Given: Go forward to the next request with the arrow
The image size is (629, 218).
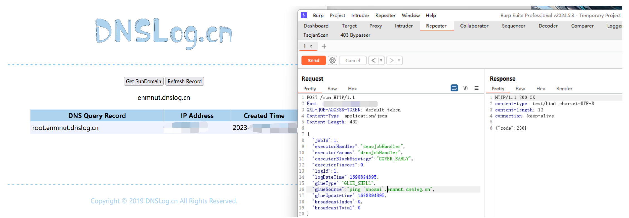Looking at the screenshot, I should (x=391, y=60).
